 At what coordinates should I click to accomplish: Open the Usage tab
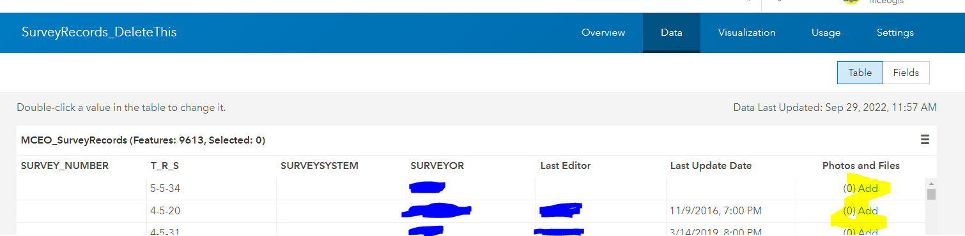826,33
